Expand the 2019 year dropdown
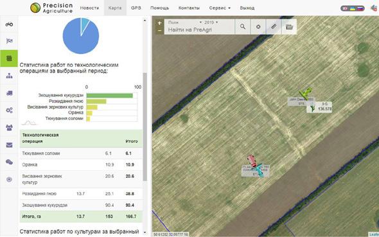The width and height of the screenshot is (379, 237). [211, 22]
